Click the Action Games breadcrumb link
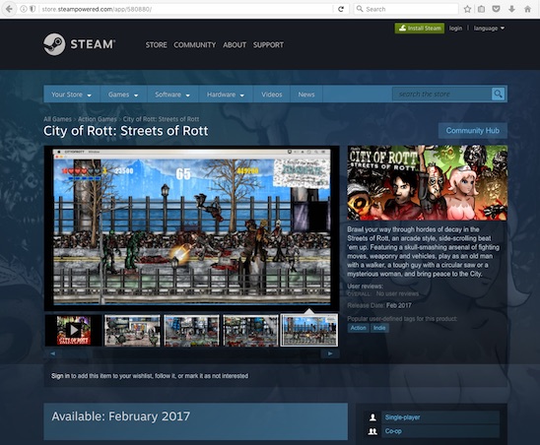This screenshot has width=540, height=445. coord(98,119)
